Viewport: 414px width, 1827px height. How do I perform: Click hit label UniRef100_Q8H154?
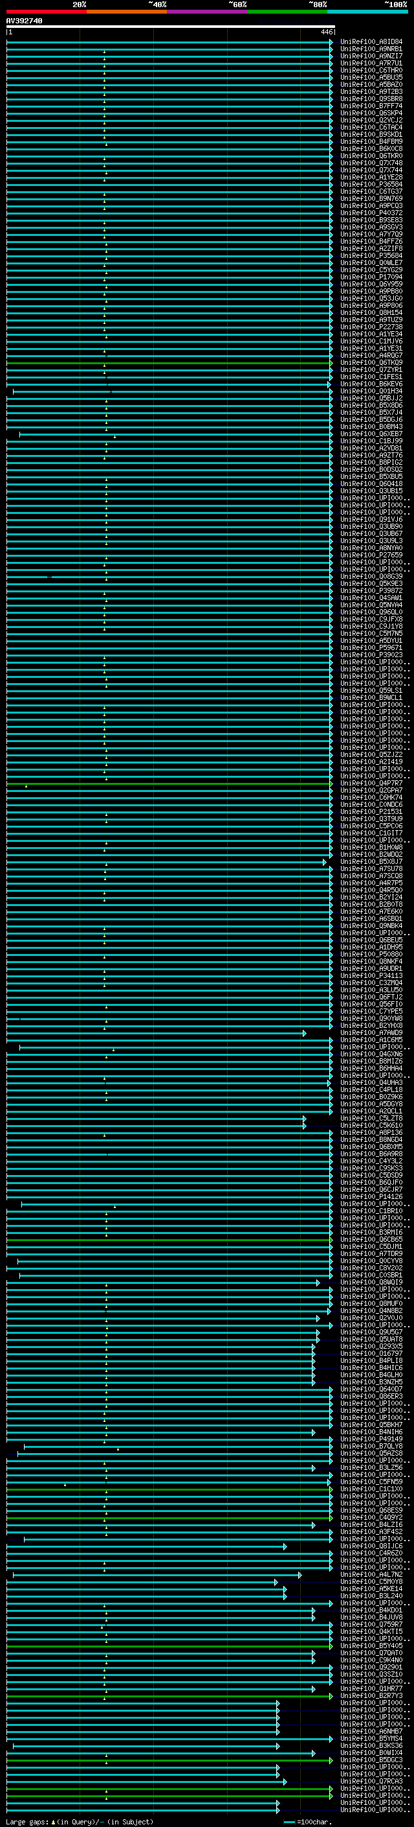coord(371,313)
